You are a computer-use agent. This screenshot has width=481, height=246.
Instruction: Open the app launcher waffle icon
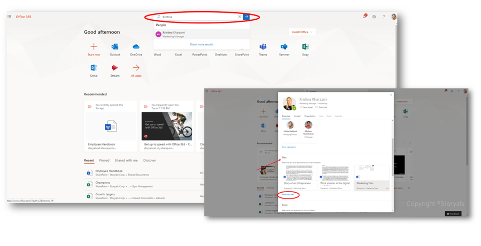9,17
